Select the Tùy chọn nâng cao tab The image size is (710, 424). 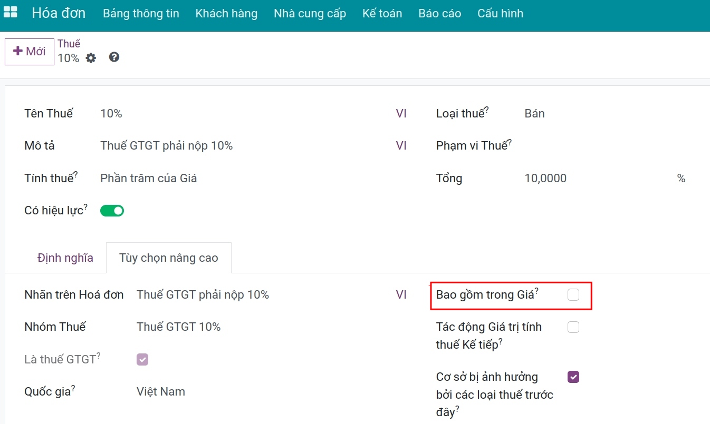(169, 258)
